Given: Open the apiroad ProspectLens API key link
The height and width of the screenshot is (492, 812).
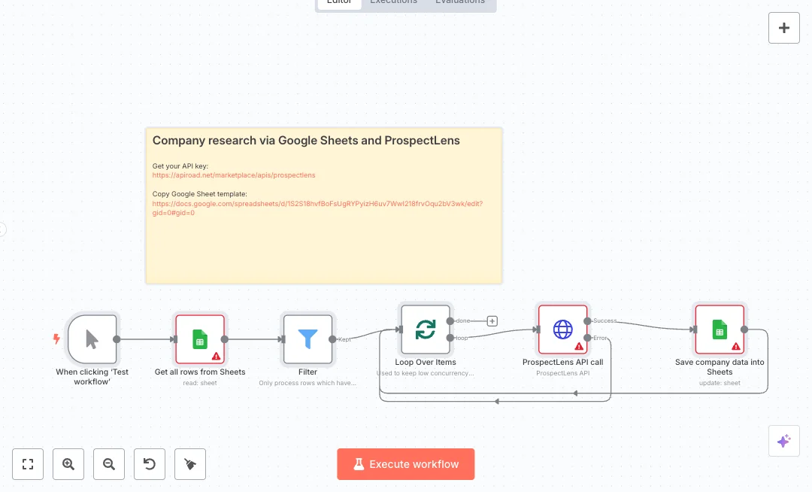Looking at the screenshot, I should pyautogui.click(x=234, y=175).
